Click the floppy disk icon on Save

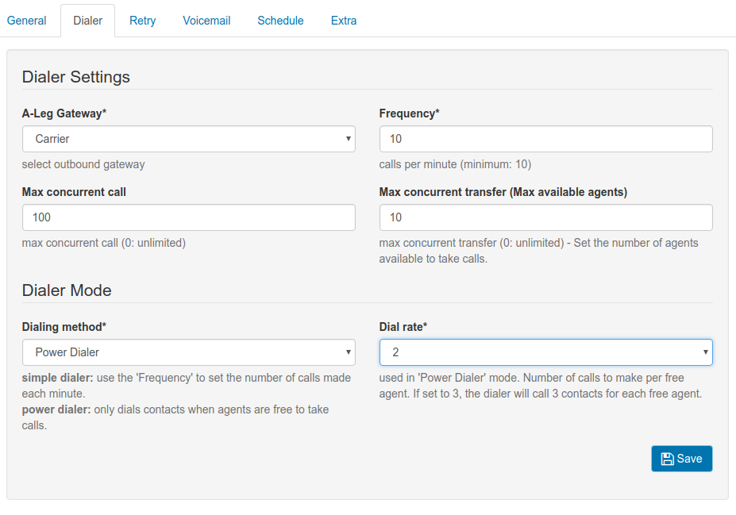tap(667, 459)
